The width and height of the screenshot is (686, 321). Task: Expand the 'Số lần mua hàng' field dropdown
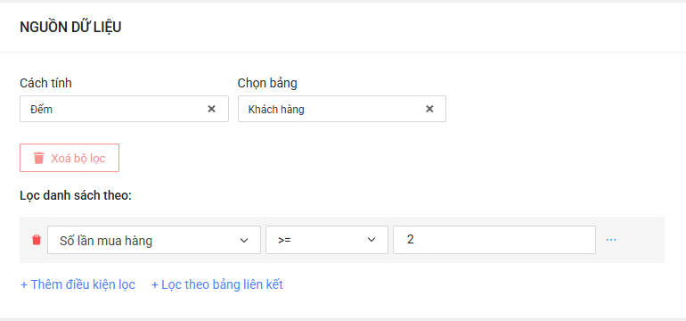[x=154, y=240]
